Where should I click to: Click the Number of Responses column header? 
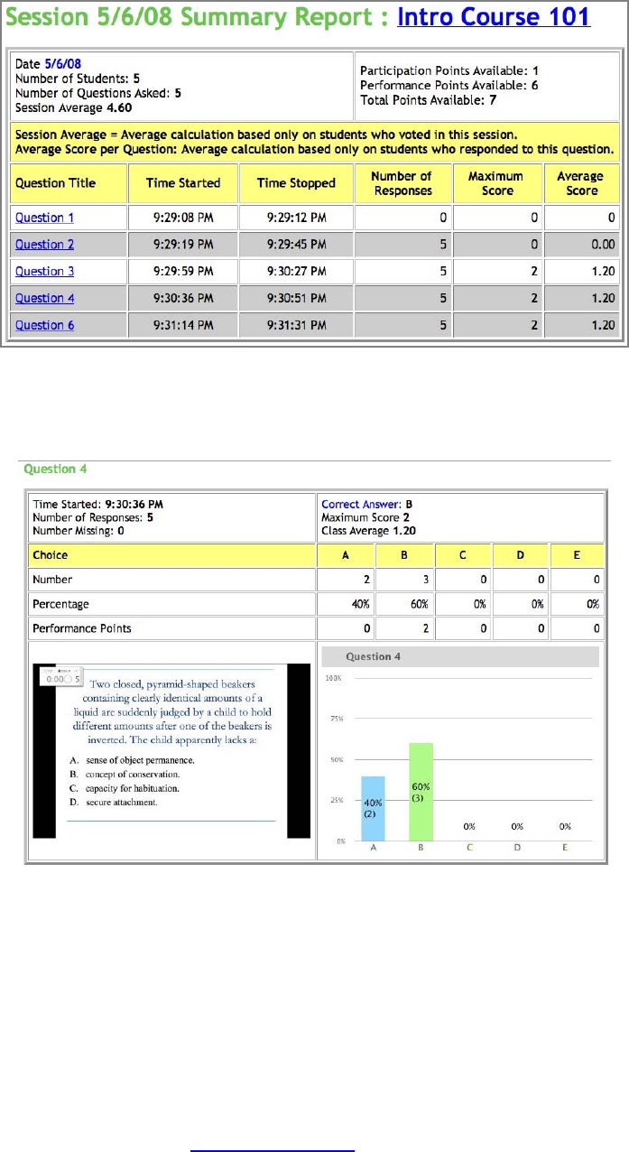click(402, 183)
